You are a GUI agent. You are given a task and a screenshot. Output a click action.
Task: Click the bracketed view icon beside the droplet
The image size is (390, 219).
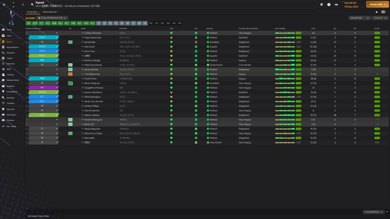pos(383,12)
